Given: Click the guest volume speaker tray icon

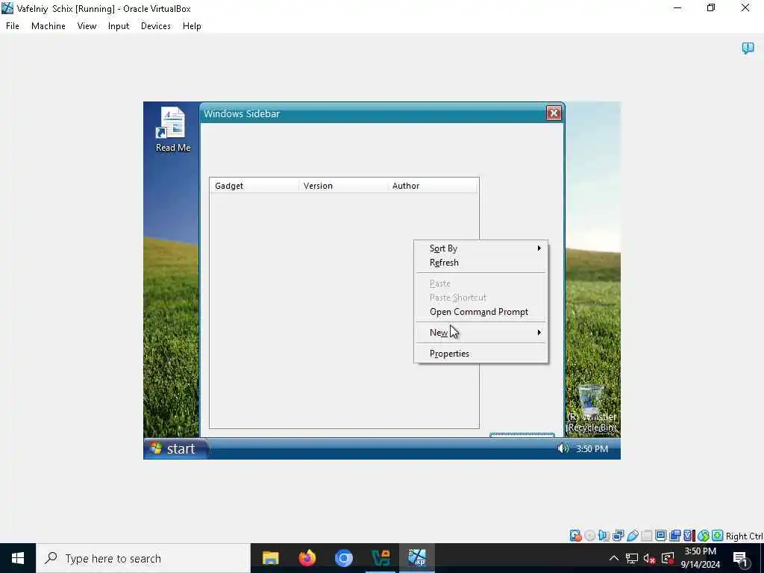Looking at the screenshot, I should [563, 448].
